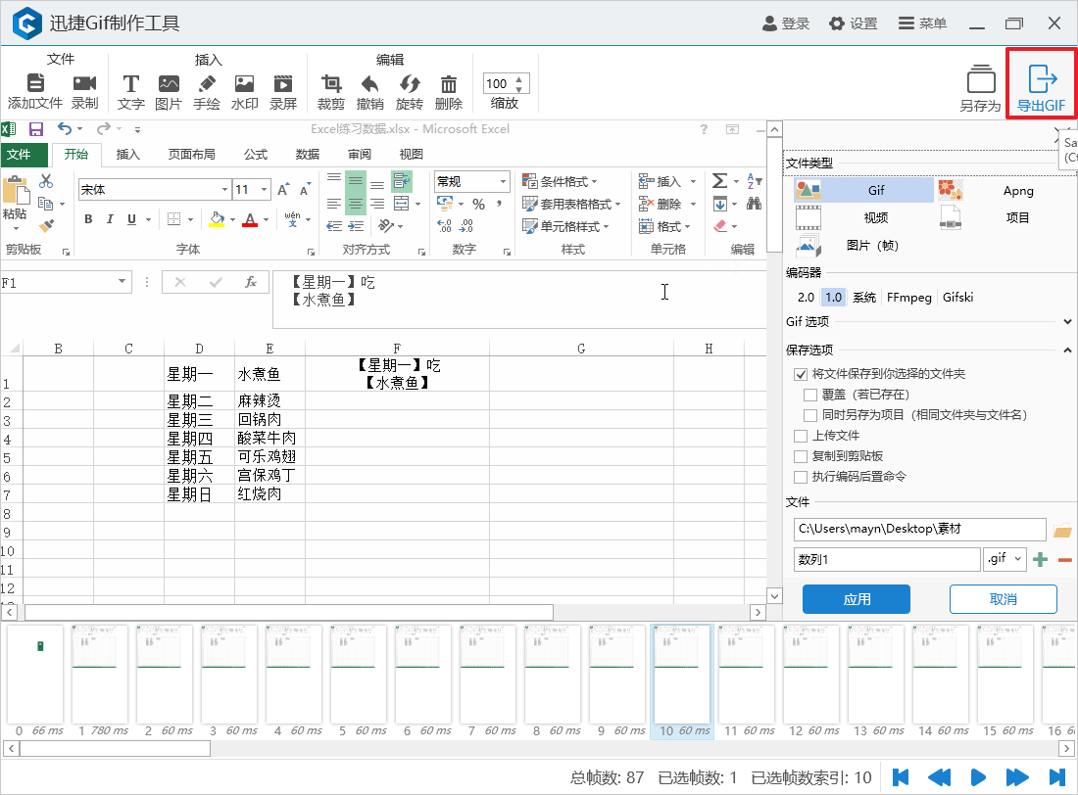Viewport: 1078px width, 795px height.
Task: Click the 旋转 (rotate) icon
Action: tap(410, 83)
